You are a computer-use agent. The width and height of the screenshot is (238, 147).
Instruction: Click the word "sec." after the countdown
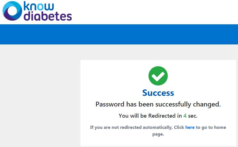click(x=193, y=116)
